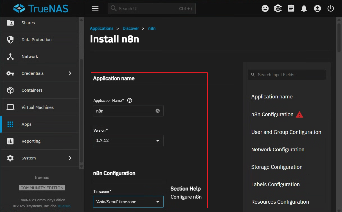
Task: Click the n8n breadcrumb link
Action: tap(152, 28)
